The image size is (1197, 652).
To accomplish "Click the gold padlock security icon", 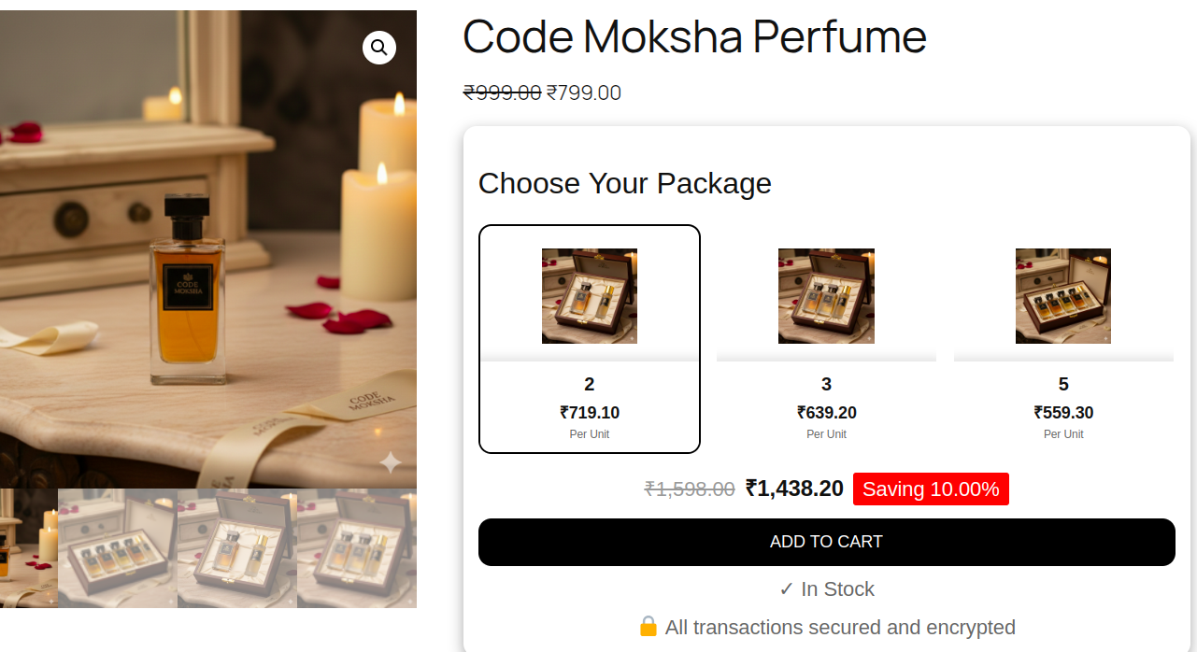I will [x=648, y=627].
